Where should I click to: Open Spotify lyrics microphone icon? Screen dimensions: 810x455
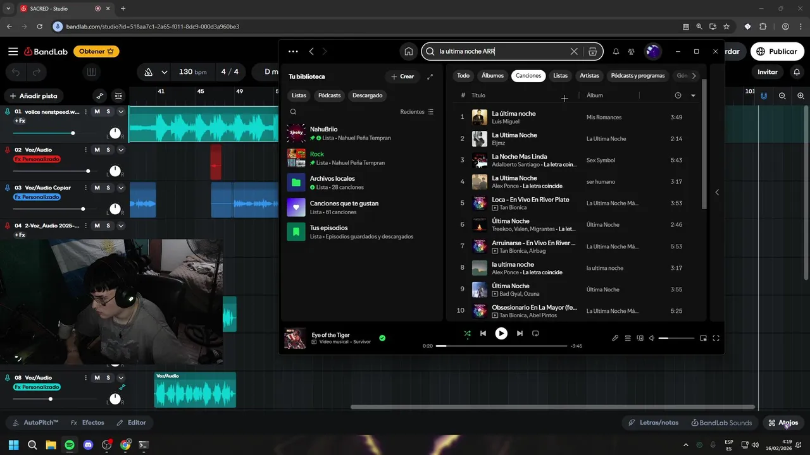pyautogui.click(x=615, y=338)
